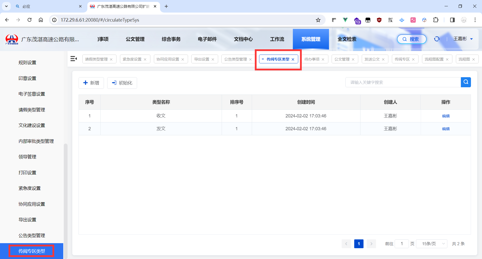Open the 15条/页 page size dropdown

432,244
